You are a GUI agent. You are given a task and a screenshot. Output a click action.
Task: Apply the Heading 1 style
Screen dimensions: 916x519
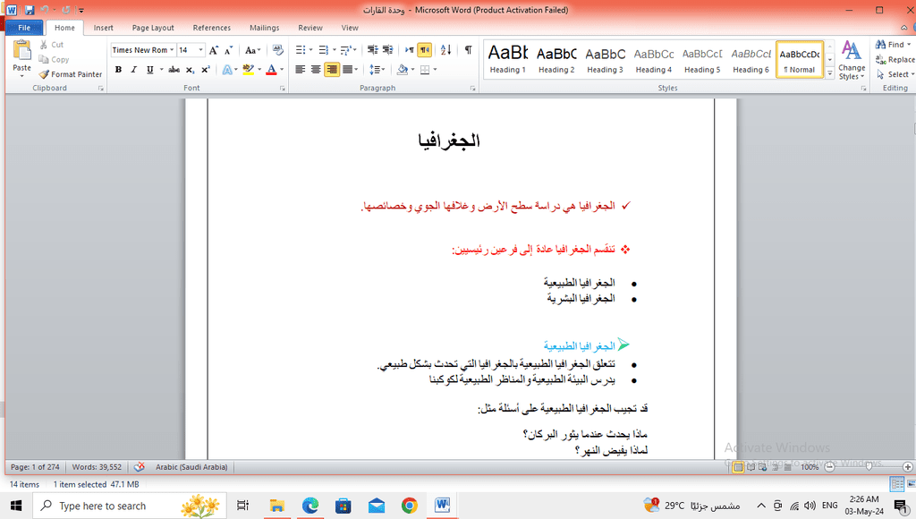pyautogui.click(x=508, y=59)
